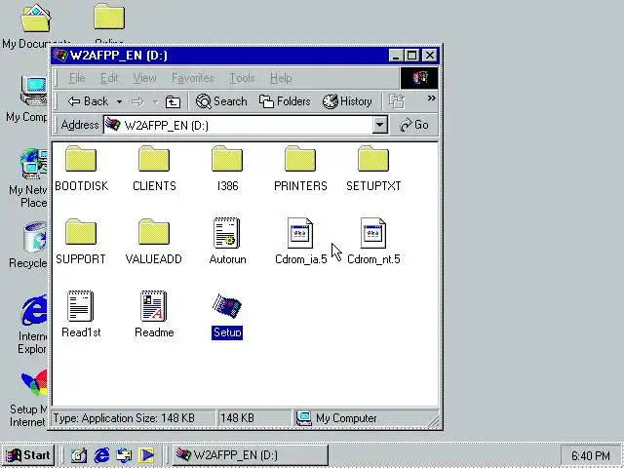The height and width of the screenshot is (468, 624).
Task: Open the History toolbar button
Action: (x=347, y=101)
